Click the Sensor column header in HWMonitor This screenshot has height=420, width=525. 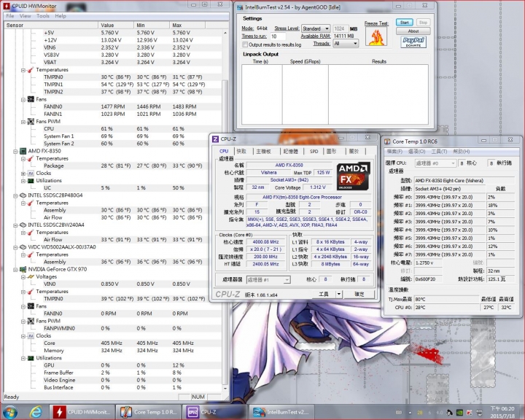pyautogui.click(x=51, y=25)
